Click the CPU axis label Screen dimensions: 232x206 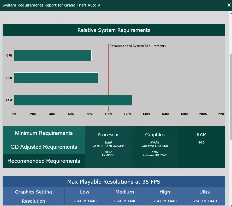coord(9,55)
